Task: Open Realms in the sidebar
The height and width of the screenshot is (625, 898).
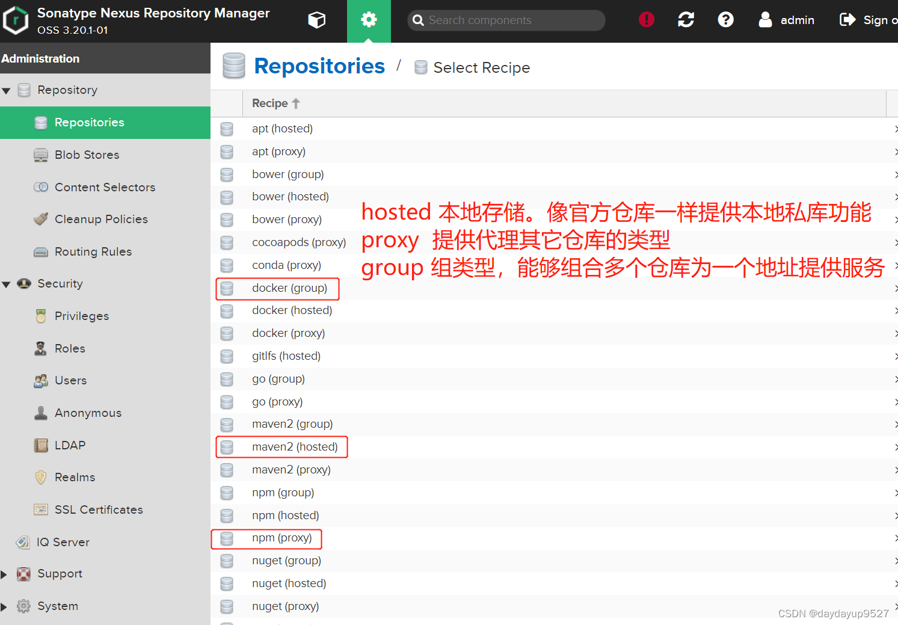Action: click(x=105, y=478)
